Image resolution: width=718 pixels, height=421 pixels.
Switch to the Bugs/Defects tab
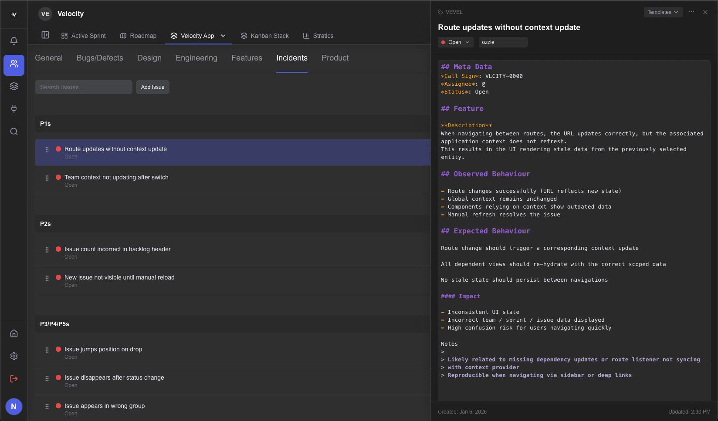[99, 57]
